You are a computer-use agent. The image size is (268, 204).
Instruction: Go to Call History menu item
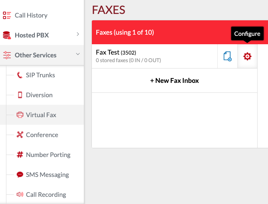point(31,16)
